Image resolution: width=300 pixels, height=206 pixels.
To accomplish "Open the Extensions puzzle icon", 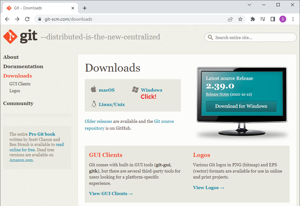I will tap(253, 19).
